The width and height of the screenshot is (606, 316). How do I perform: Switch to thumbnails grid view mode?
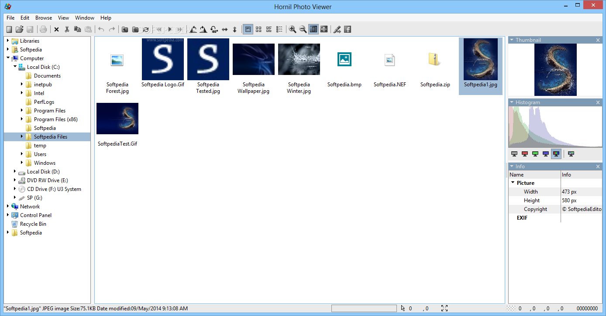coord(258,29)
